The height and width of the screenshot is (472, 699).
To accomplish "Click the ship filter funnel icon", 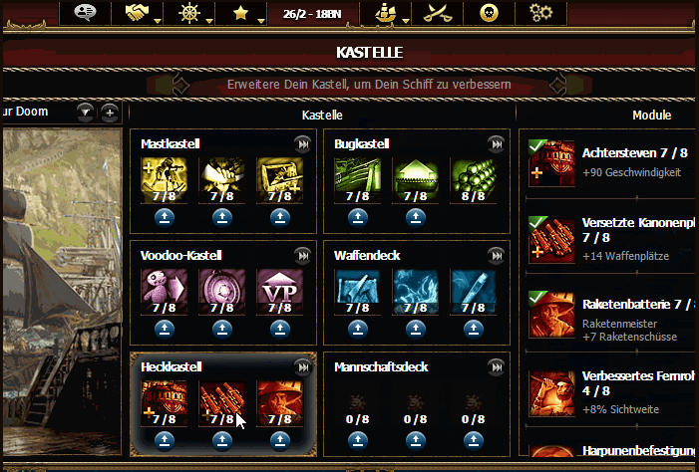I will [85, 113].
